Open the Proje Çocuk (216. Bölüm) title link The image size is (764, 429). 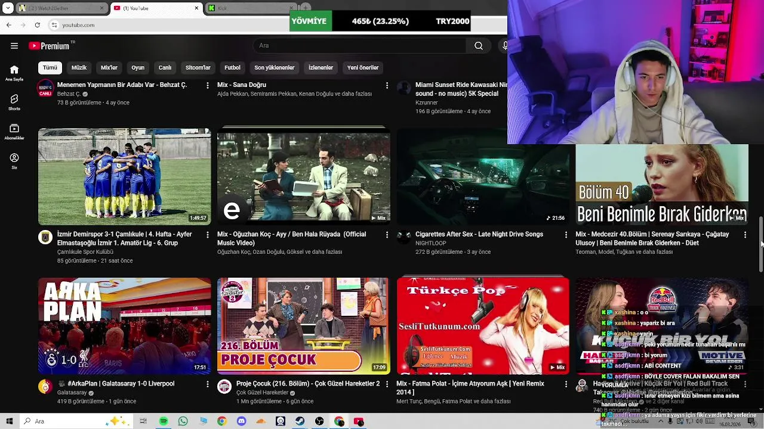pos(308,384)
